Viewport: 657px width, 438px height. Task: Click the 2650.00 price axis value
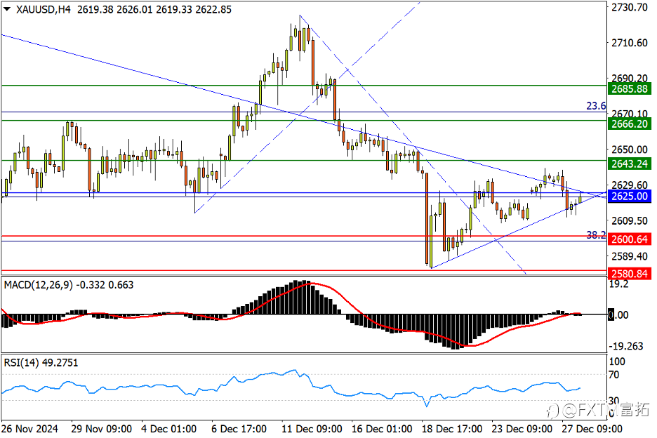[x=630, y=150]
